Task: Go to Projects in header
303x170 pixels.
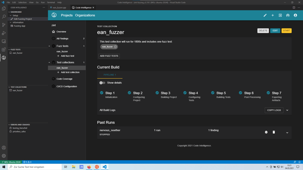Action: 67,15
